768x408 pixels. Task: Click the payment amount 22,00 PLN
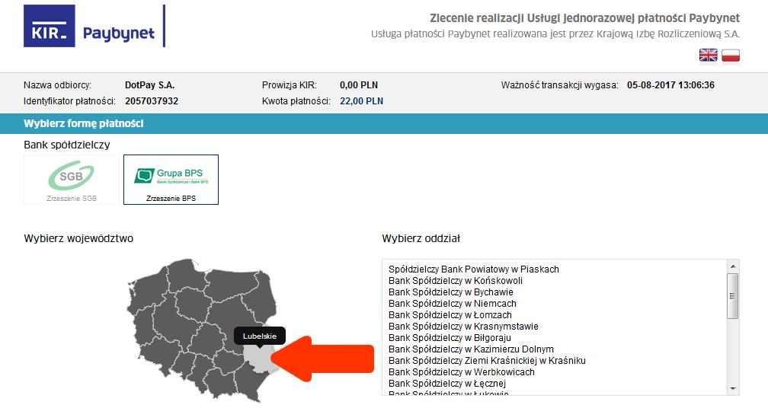361,101
